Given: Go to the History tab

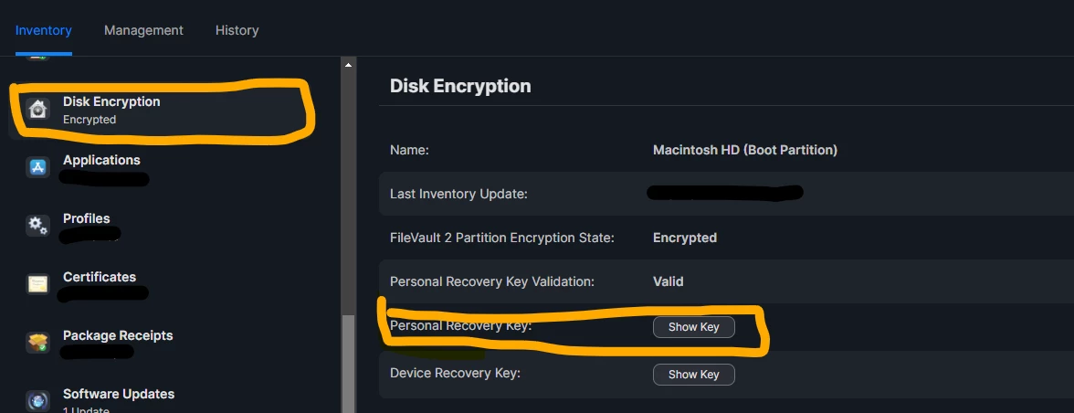Looking at the screenshot, I should 237,30.
